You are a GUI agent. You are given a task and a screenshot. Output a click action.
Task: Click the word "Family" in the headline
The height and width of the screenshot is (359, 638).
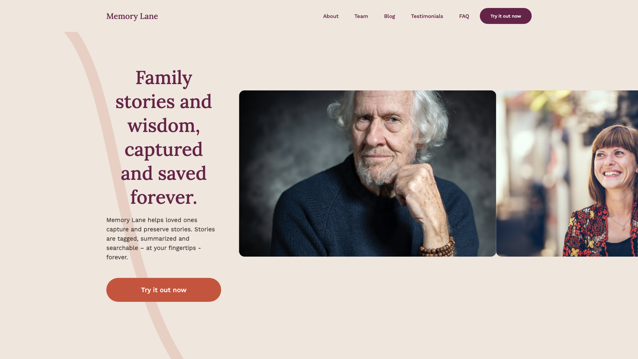(163, 78)
